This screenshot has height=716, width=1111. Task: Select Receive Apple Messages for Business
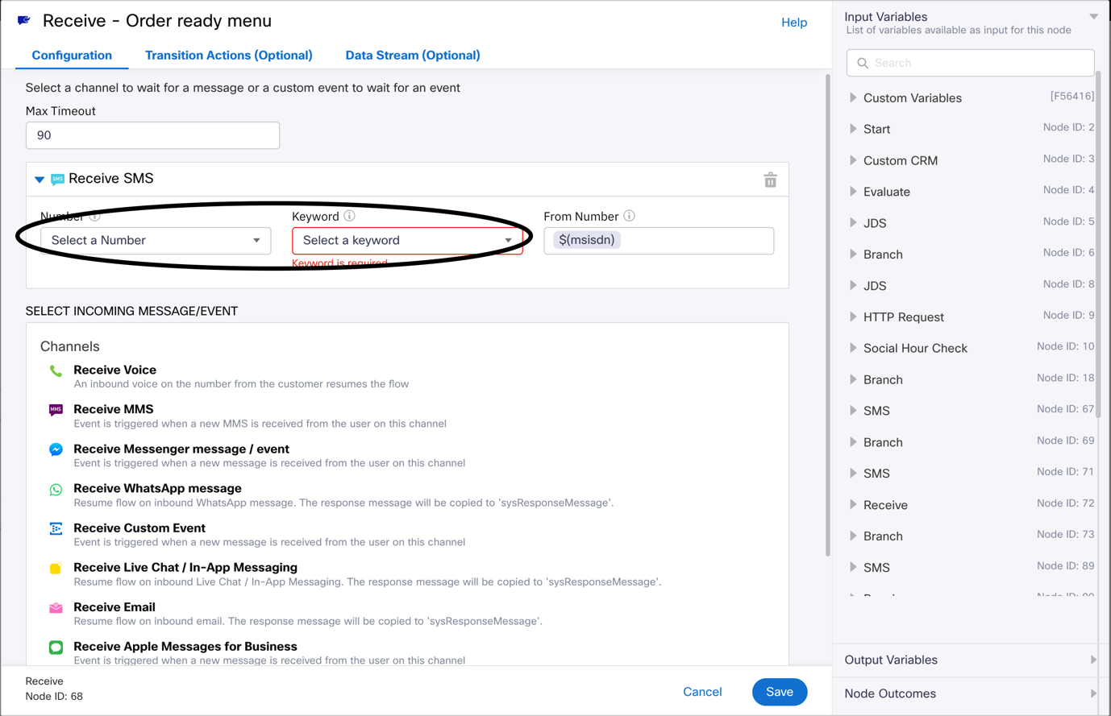point(185,646)
